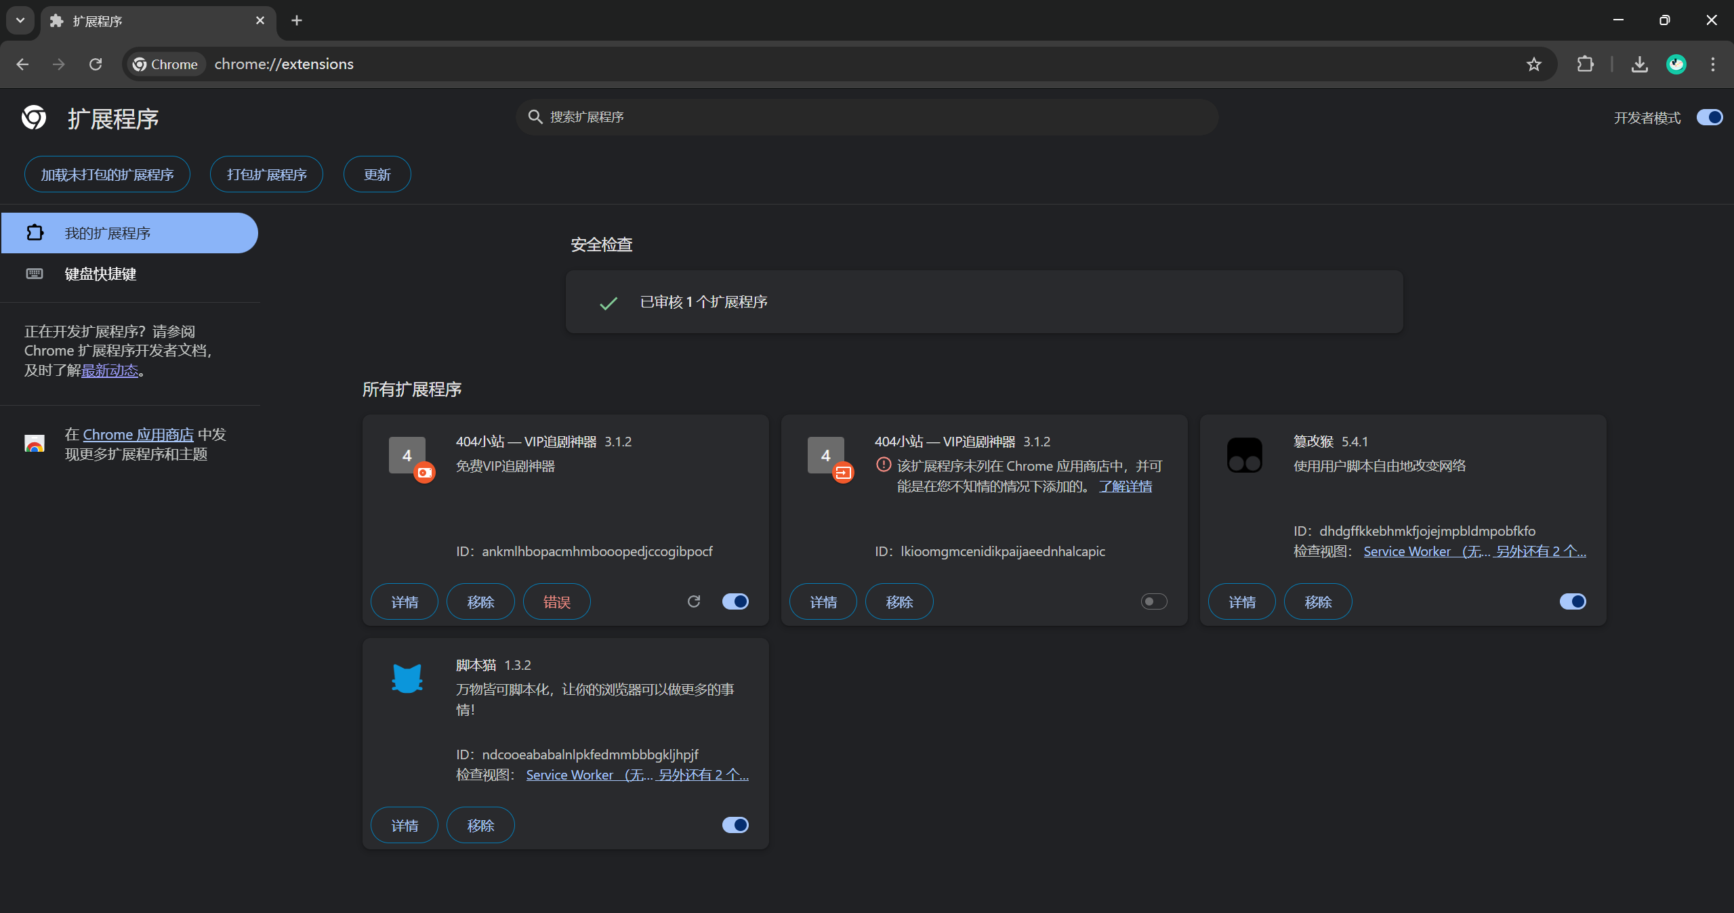Image resolution: width=1734 pixels, height=913 pixels.
Task: Turn off the first 404小站 extension toggle
Action: pyautogui.click(x=735, y=601)
